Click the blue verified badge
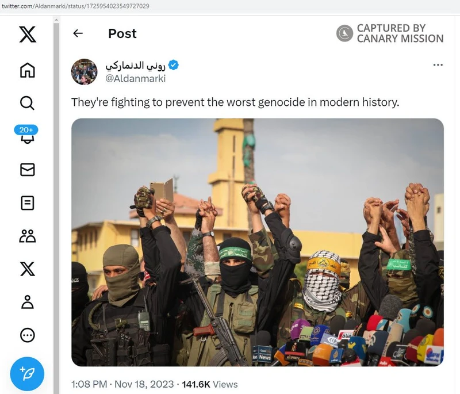460x394 pixels. tap(173, 65)
